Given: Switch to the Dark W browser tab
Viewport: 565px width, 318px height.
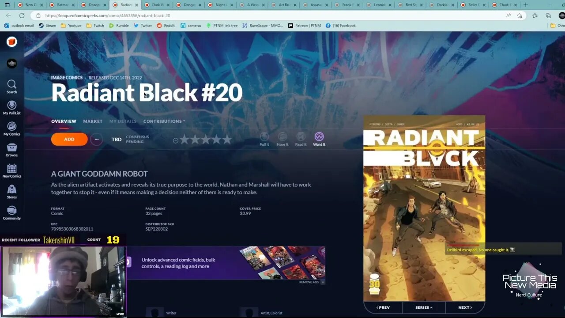Looking at the screenshot, I should pyautogui.click(x=157, y=5).
